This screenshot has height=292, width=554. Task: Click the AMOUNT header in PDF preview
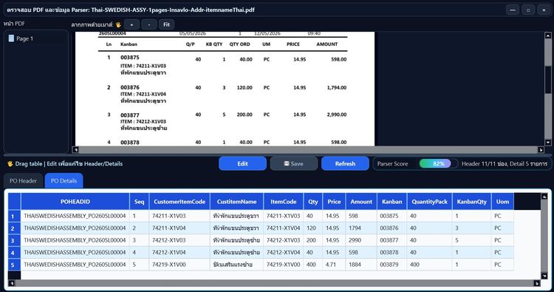326,44
